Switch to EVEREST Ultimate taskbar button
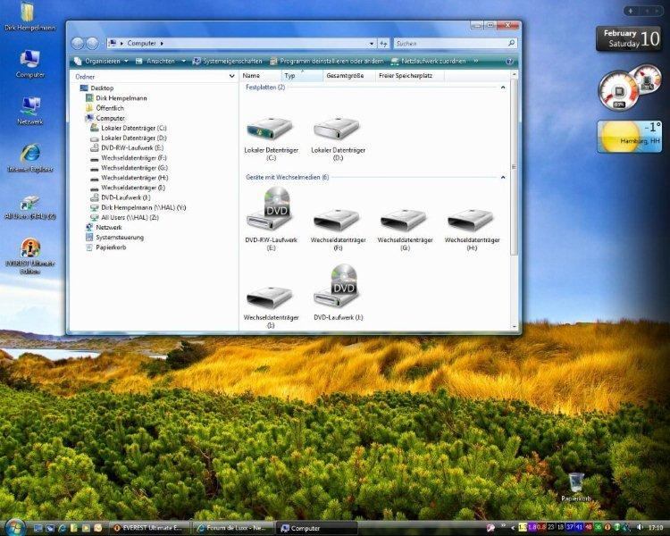 point(150,528)
